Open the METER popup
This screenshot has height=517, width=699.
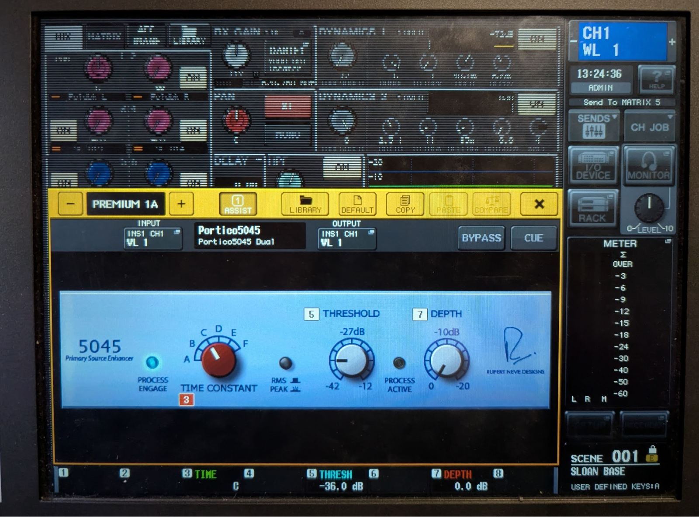pyautogui.click(x=620, y=243)
